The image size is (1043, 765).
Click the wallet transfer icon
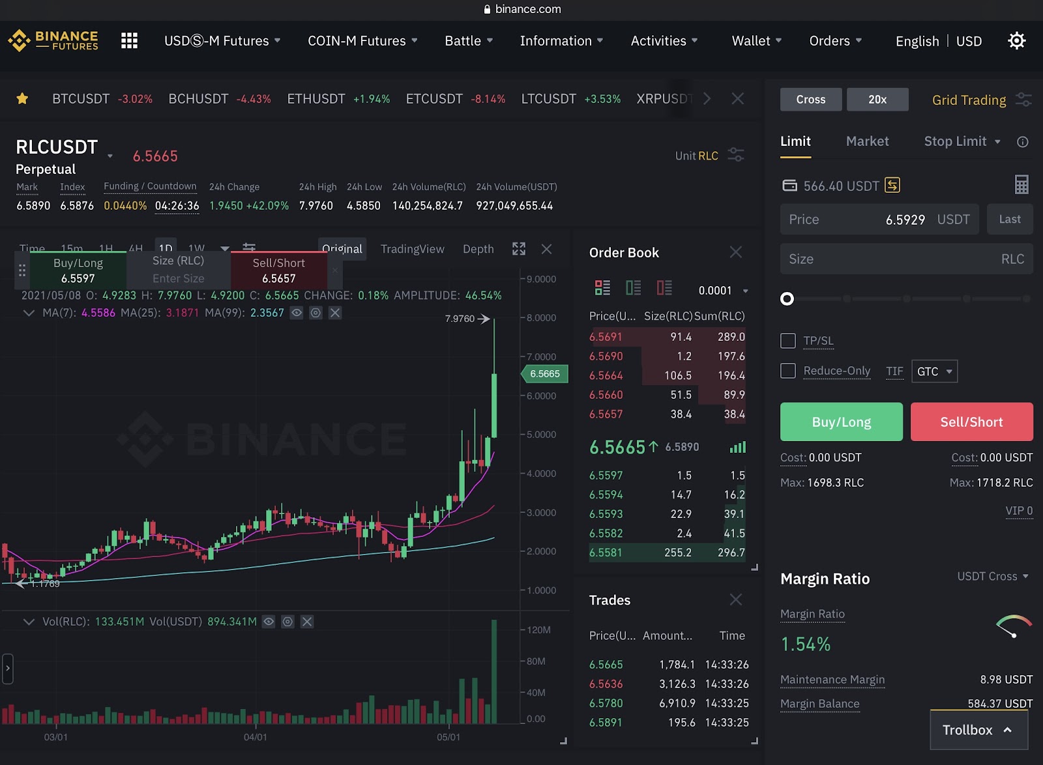point(892,185)
